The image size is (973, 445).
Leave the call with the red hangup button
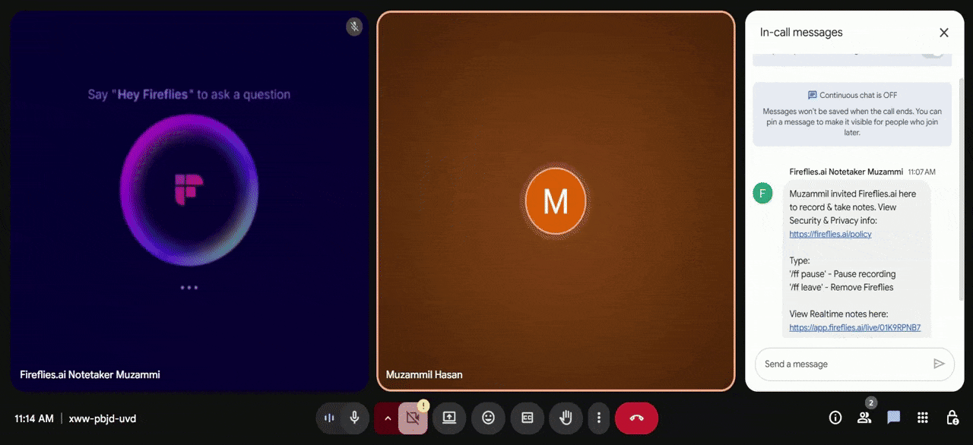pos(636,418)
